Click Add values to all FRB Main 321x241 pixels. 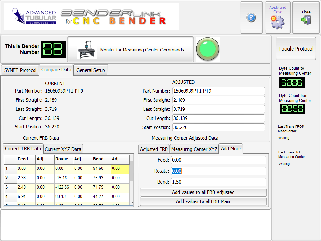[203, 201]
